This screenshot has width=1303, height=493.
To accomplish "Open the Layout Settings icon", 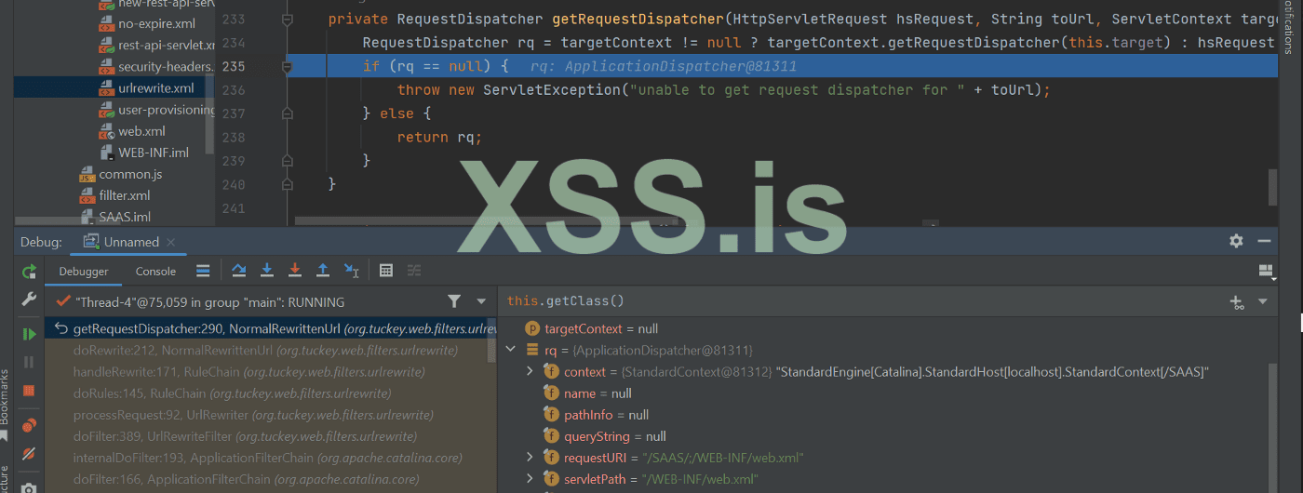I will click(1266, 271).
